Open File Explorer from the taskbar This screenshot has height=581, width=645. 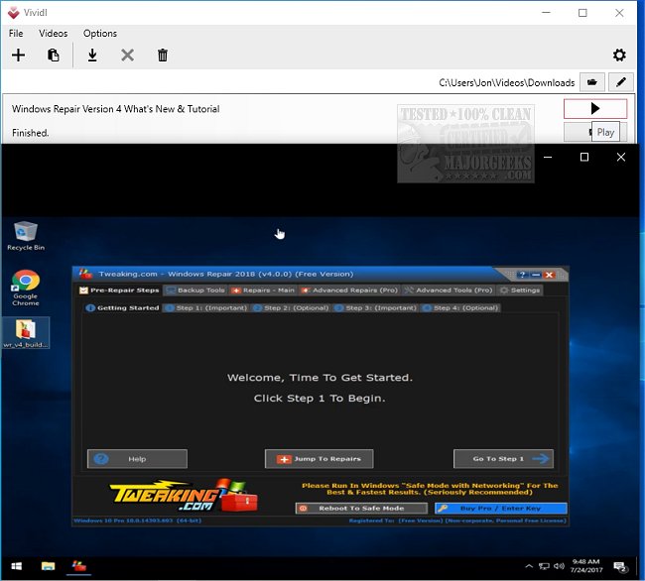coord(49,566)
